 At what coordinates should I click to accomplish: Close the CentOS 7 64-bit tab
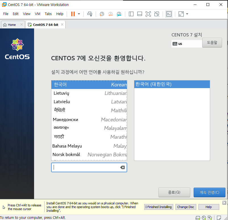point(62,24)
